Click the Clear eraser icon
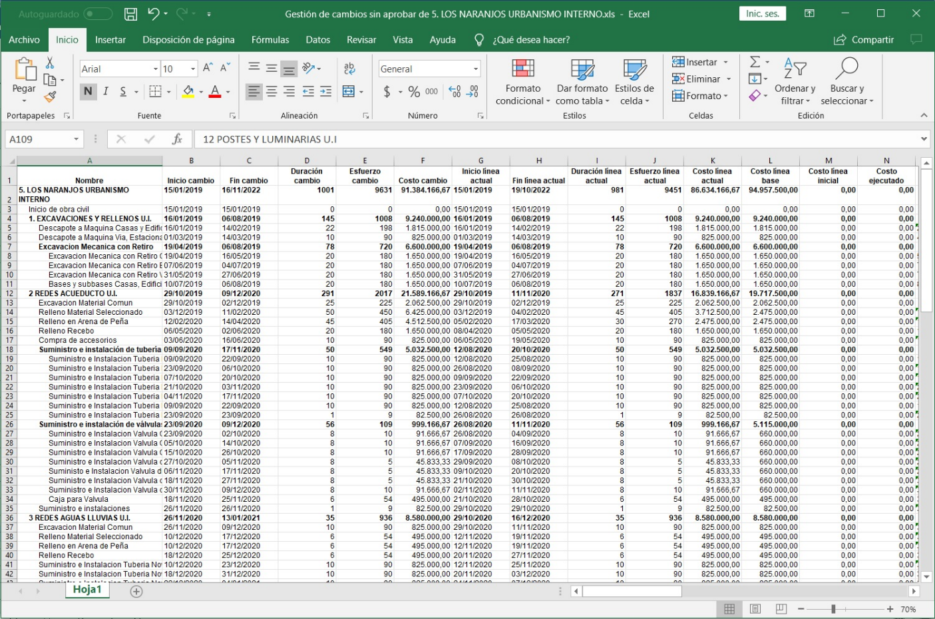The image size is (935, 619). (x=754, y=97)
